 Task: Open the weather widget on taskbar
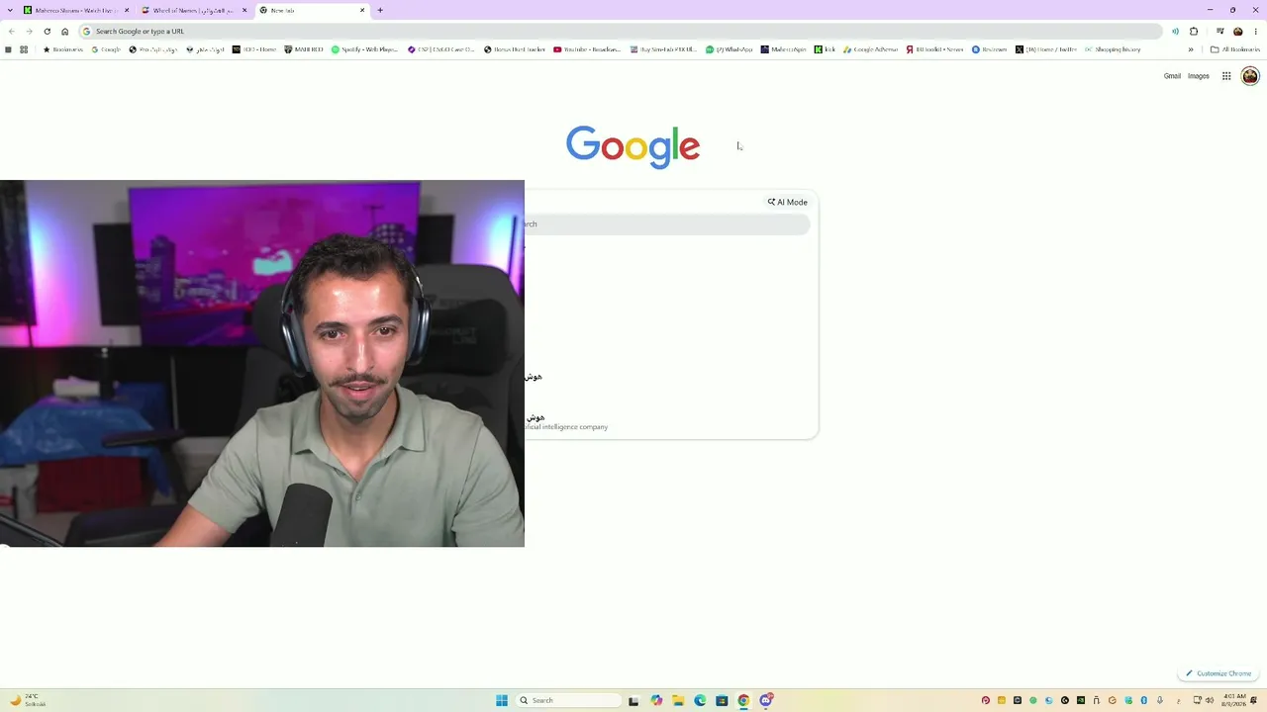pyautogui.click(x=27, y=700)
